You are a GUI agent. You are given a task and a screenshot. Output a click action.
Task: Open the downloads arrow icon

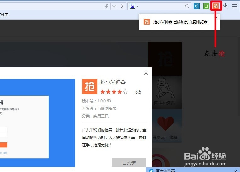tap(225, 6)
